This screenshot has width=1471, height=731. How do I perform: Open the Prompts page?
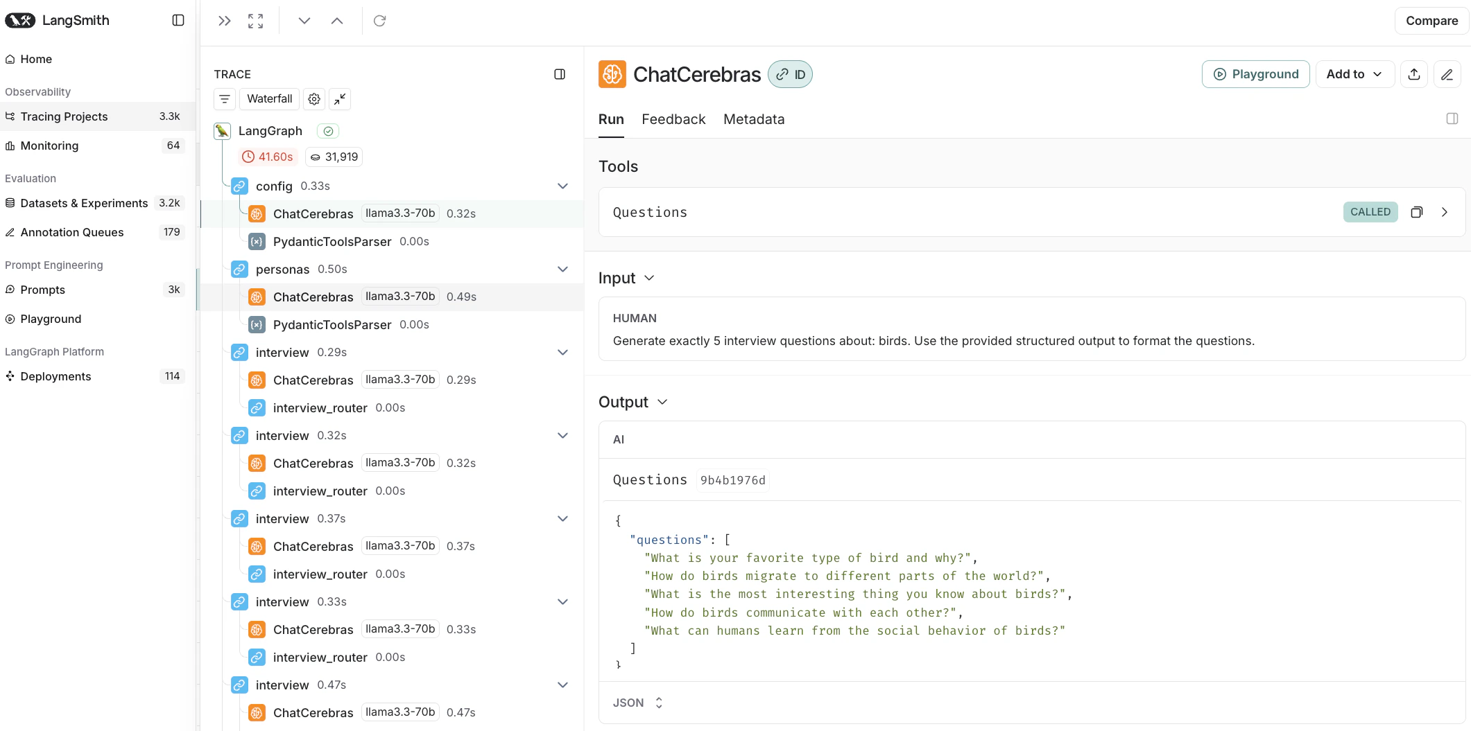click(98, 290)
